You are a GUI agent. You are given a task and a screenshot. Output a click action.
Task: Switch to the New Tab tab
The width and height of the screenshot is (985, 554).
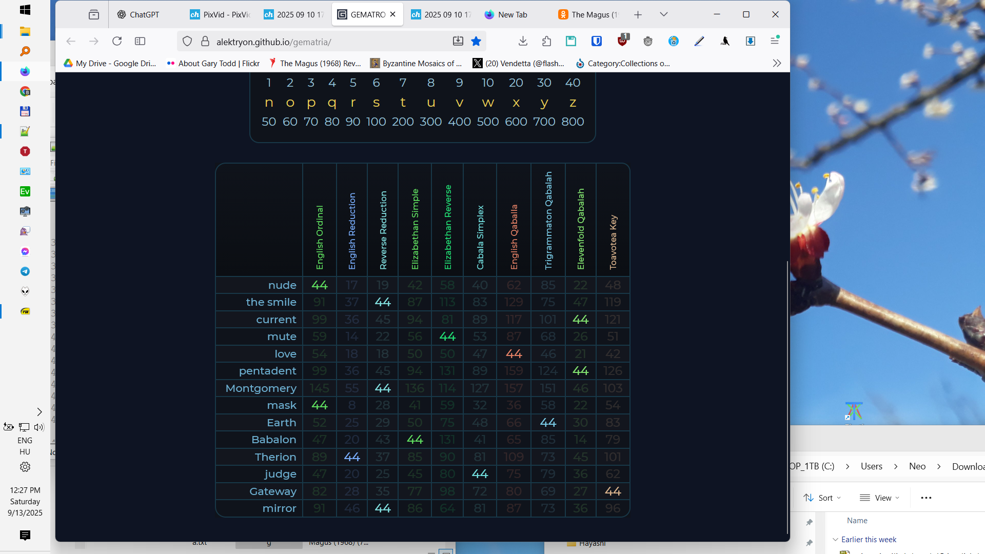(x=514, y=14)
